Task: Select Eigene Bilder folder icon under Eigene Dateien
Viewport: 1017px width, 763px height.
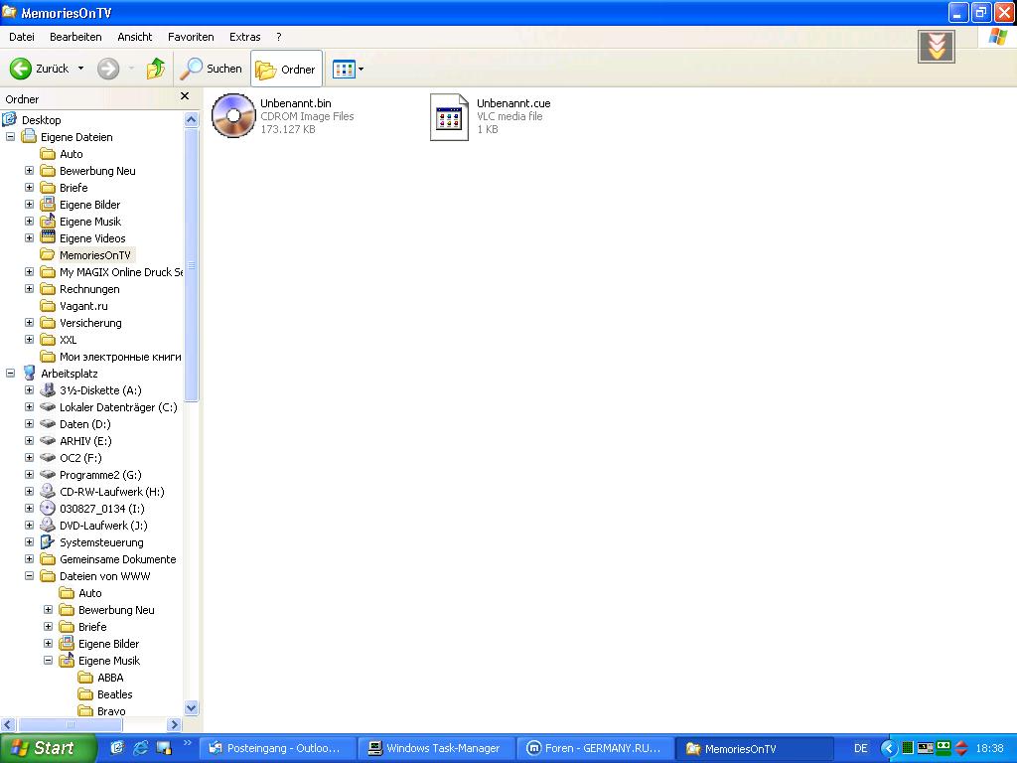Action: coord(48,205)
